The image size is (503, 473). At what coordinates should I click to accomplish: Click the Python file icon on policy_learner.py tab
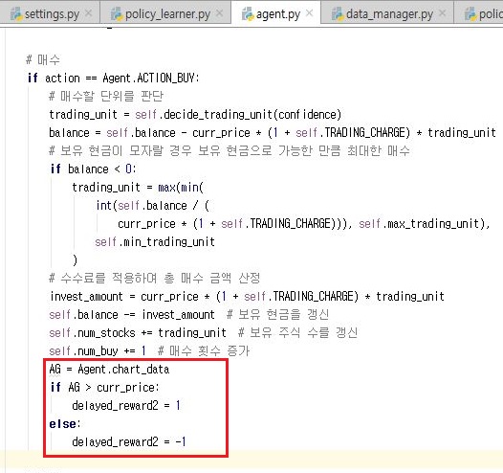point(117,14)
